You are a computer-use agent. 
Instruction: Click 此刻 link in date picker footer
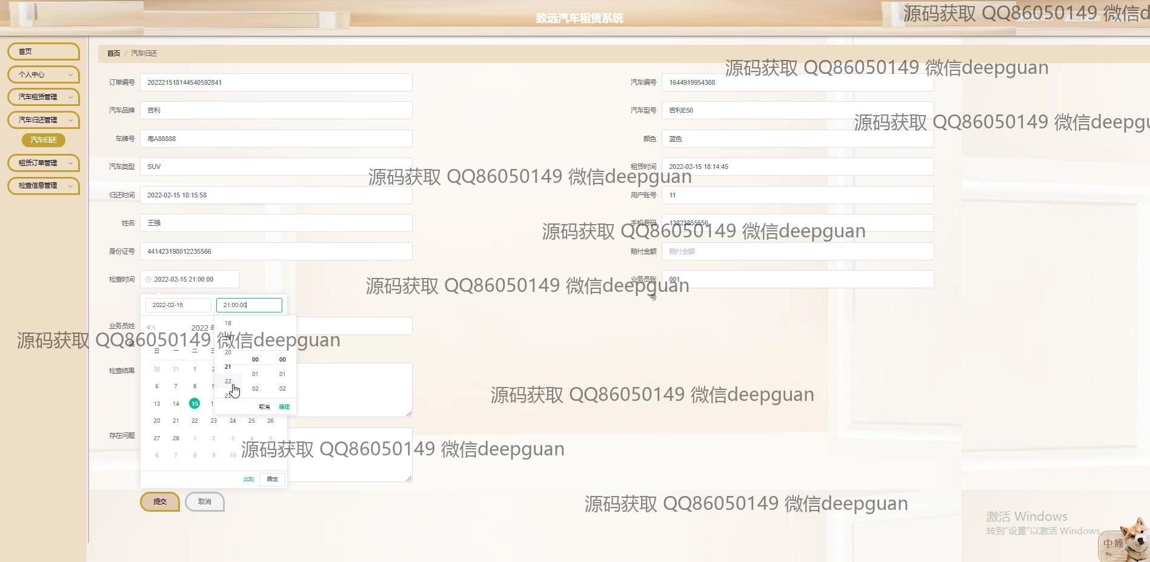coord(248,479)
